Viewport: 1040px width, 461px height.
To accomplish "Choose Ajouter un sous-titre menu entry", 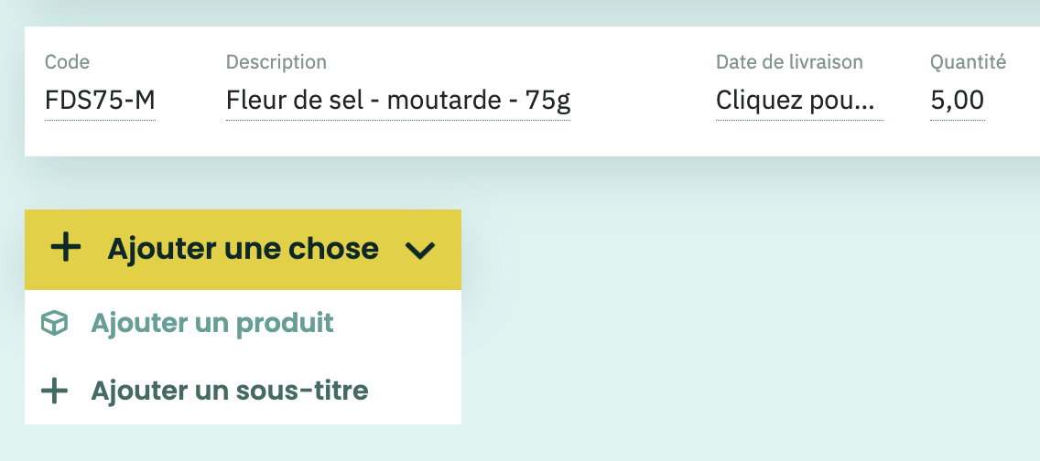I will coord(243,391).
